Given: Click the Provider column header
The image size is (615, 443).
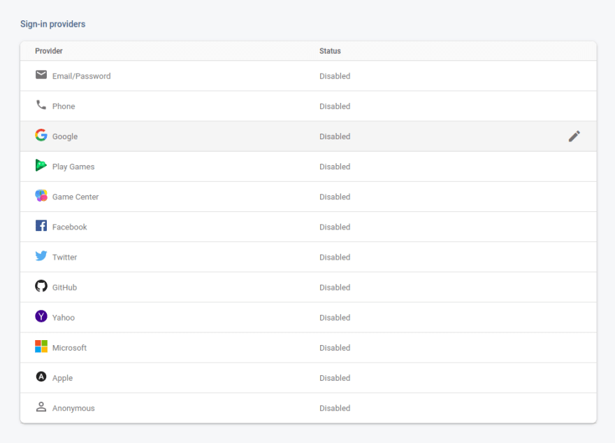Looking at the screenshot, I should [x=49, y=51].
